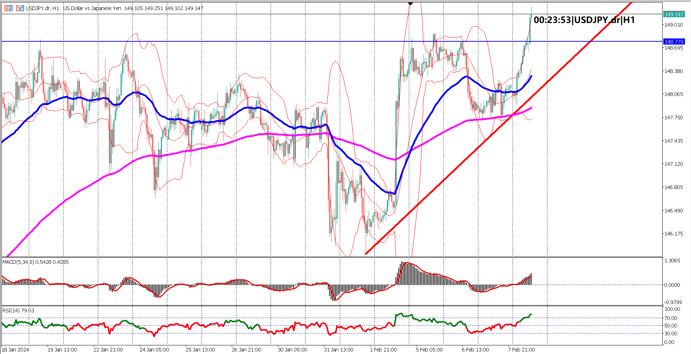The height and width of the screenshot is (354, 691).
Task: Click the 18 Jan 2024 date label
Action: point(15,349)
